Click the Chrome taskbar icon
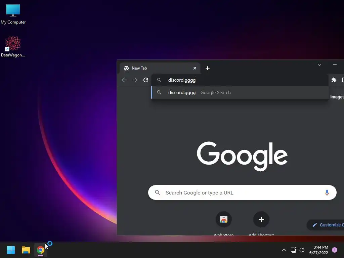 tap(41, 250)
